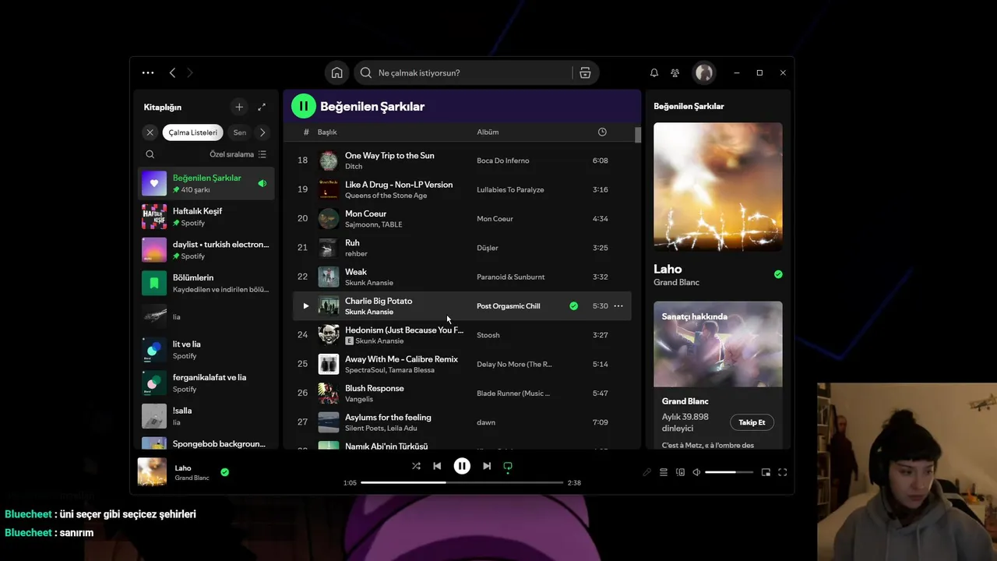This screenshot has height=561, width=997.
Task: Skip to the next track
Action: [x=487, y=466]
